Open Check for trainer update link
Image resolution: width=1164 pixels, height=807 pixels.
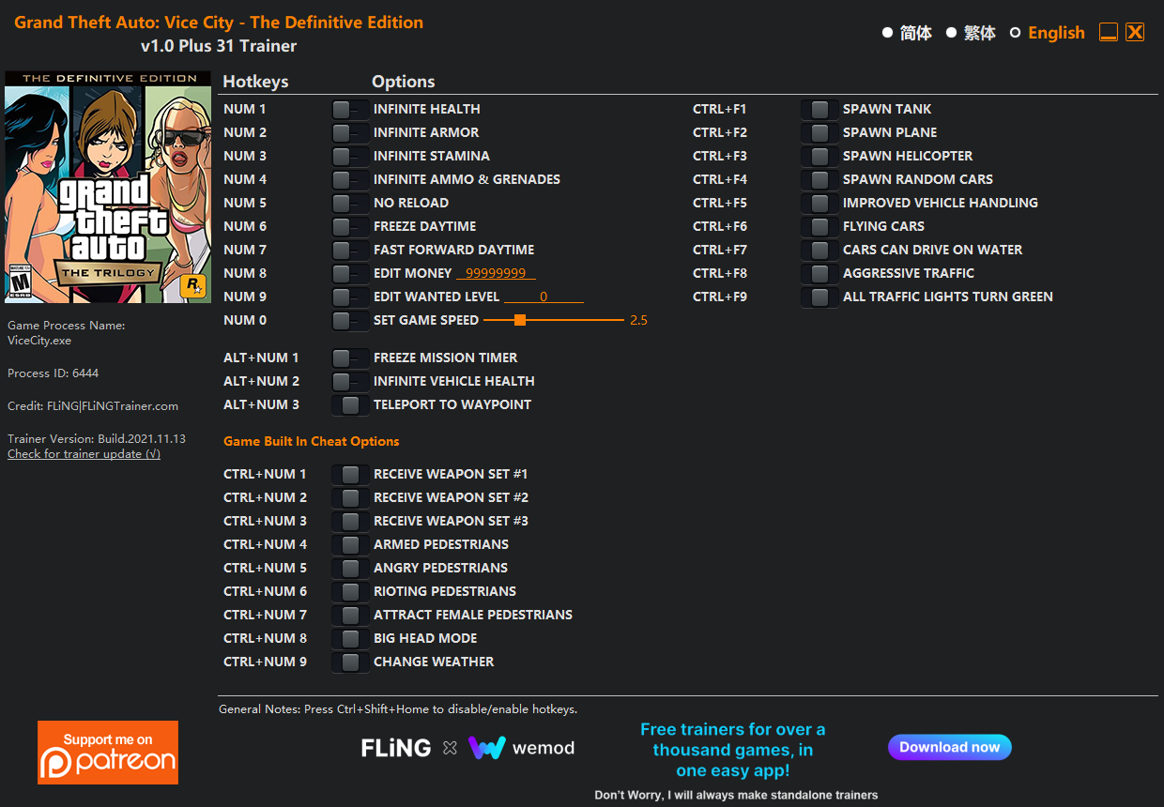[x=84, y=454]
